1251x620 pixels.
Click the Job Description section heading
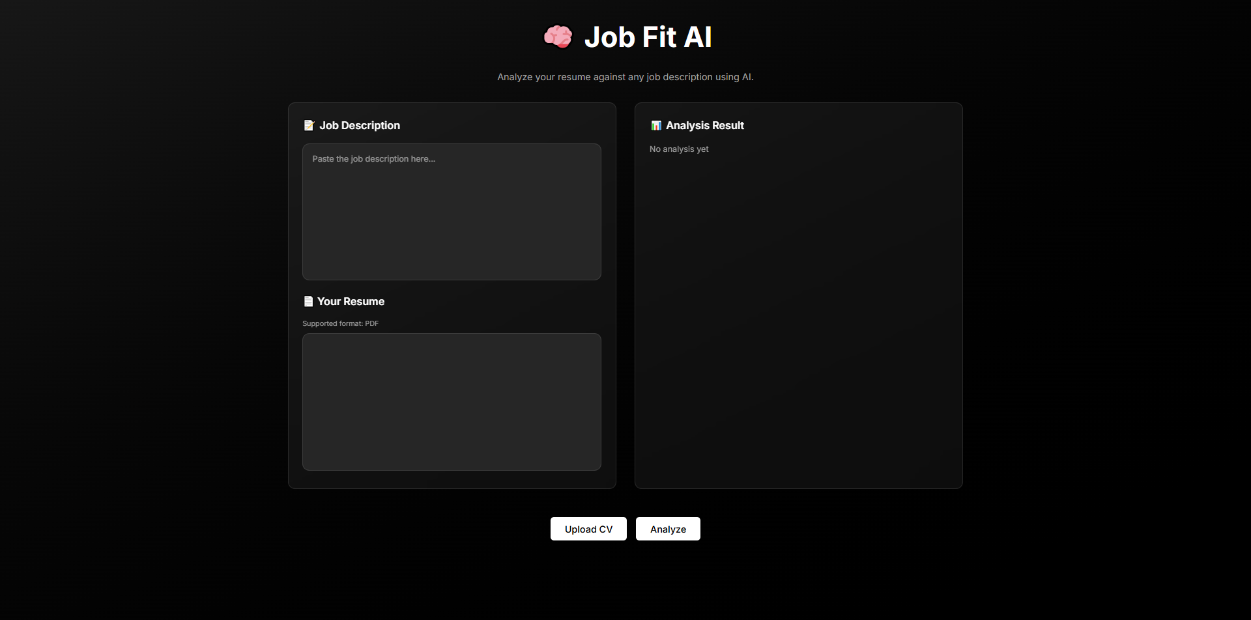click(x=360, y=125)
